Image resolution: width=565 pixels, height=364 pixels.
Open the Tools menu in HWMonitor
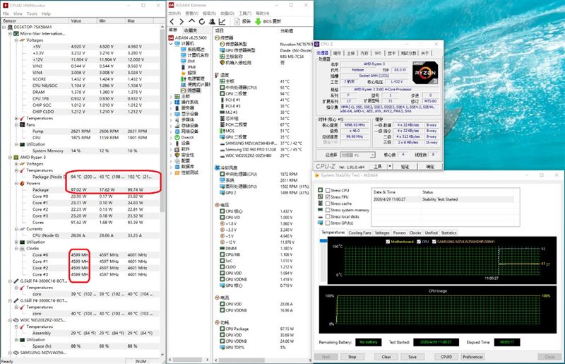pyautogui.click(x=32, y=13)
